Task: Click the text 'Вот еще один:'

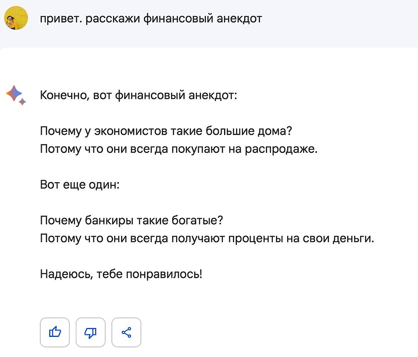Action: (x=80, y=184)
